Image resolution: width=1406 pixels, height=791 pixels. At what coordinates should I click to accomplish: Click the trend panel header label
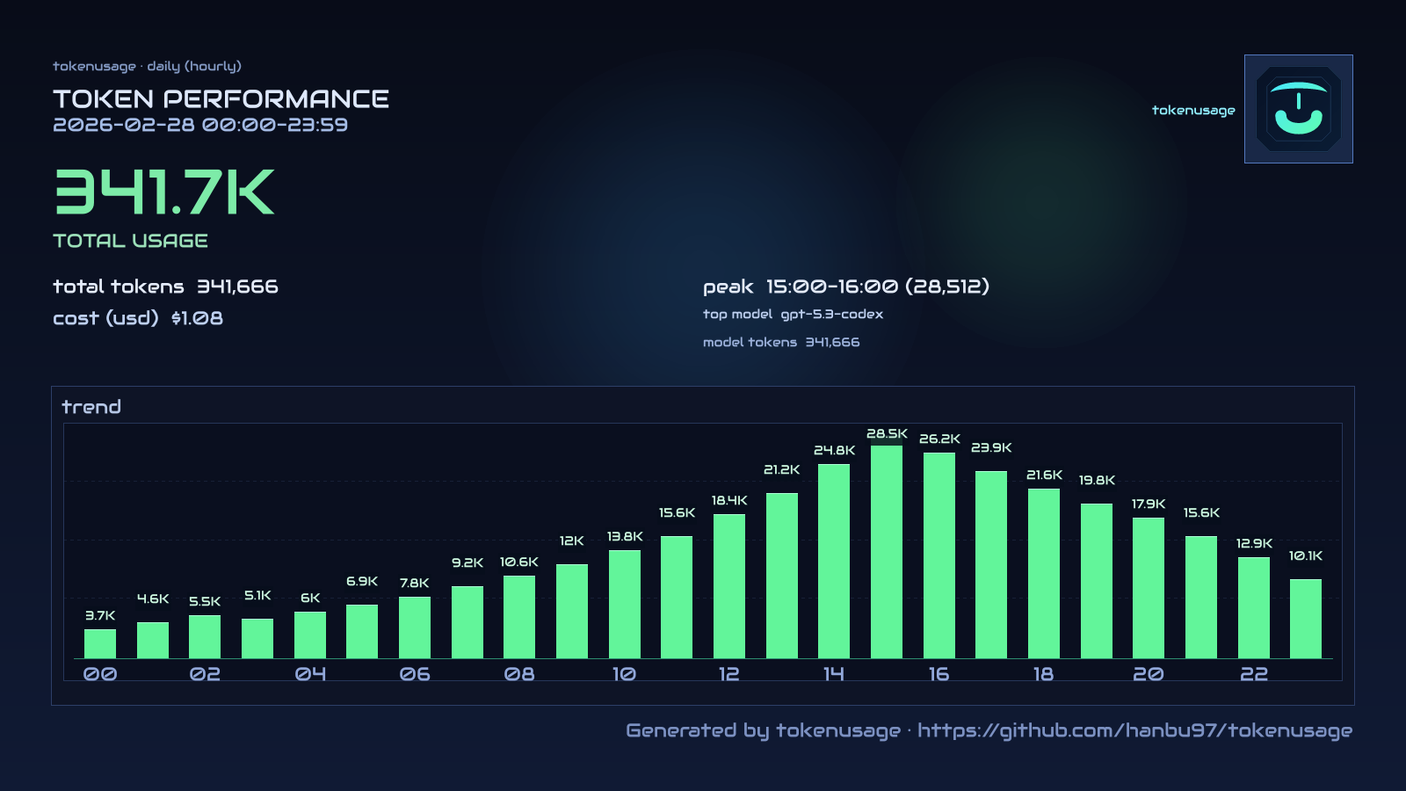tap(92, 406)
